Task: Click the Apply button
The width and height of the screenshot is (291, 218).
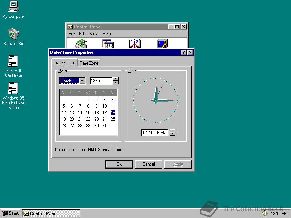Action: (x=178, y=164)
